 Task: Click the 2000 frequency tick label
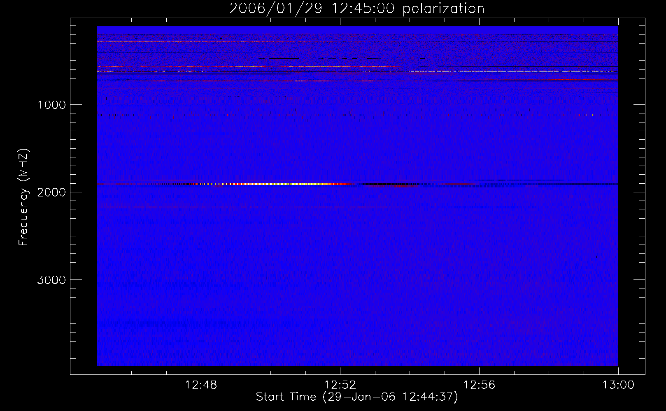coord(51,192)
